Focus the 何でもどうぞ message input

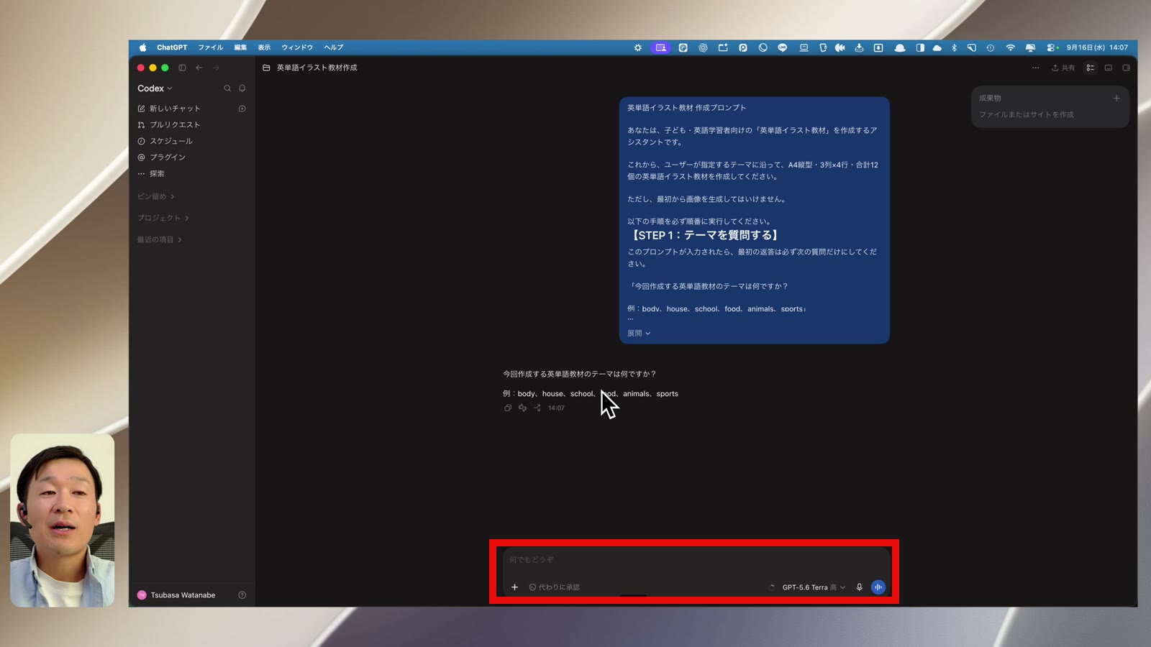pyautogui.click(x=694, y=559)
